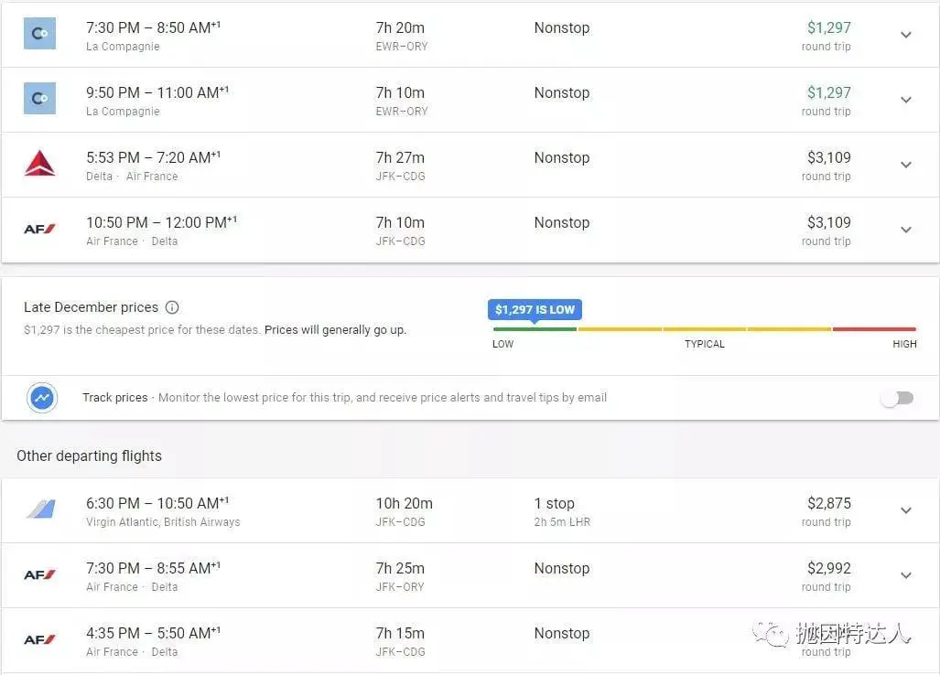Viewport: 940px width, 675px height.
Task: Click La Compagnie logo on 7:30 PM flight
Action: 39,34
